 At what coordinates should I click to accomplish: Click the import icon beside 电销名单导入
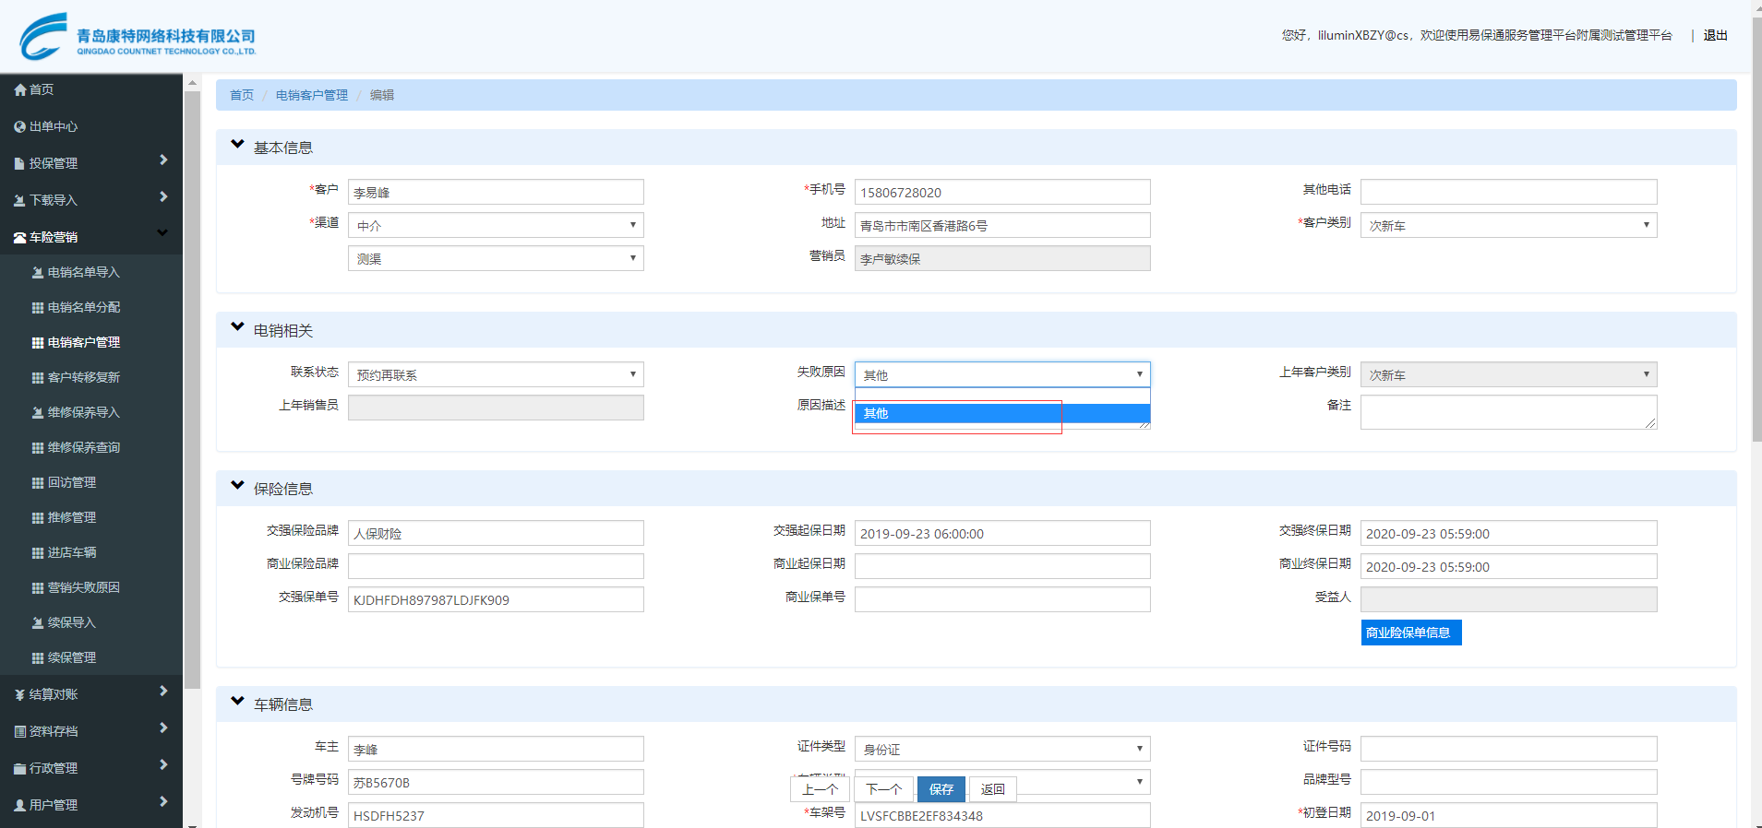tap(38, 273)
